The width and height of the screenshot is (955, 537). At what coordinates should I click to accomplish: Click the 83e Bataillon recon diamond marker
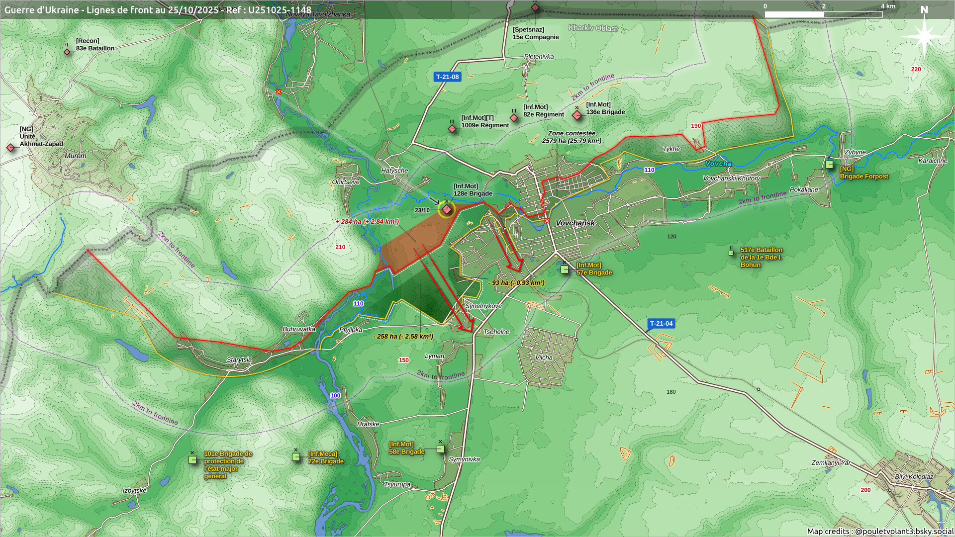coord(67,52)
